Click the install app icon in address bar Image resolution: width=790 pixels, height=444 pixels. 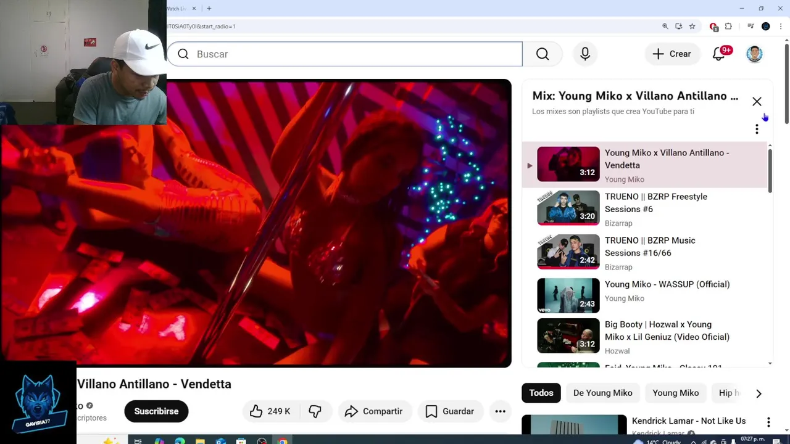tap(678, 27)
